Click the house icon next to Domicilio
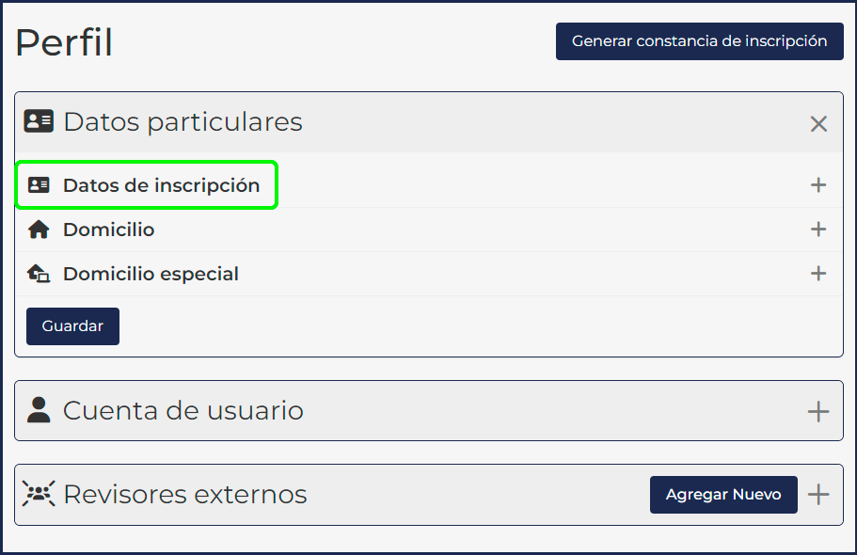 point(39,230)
